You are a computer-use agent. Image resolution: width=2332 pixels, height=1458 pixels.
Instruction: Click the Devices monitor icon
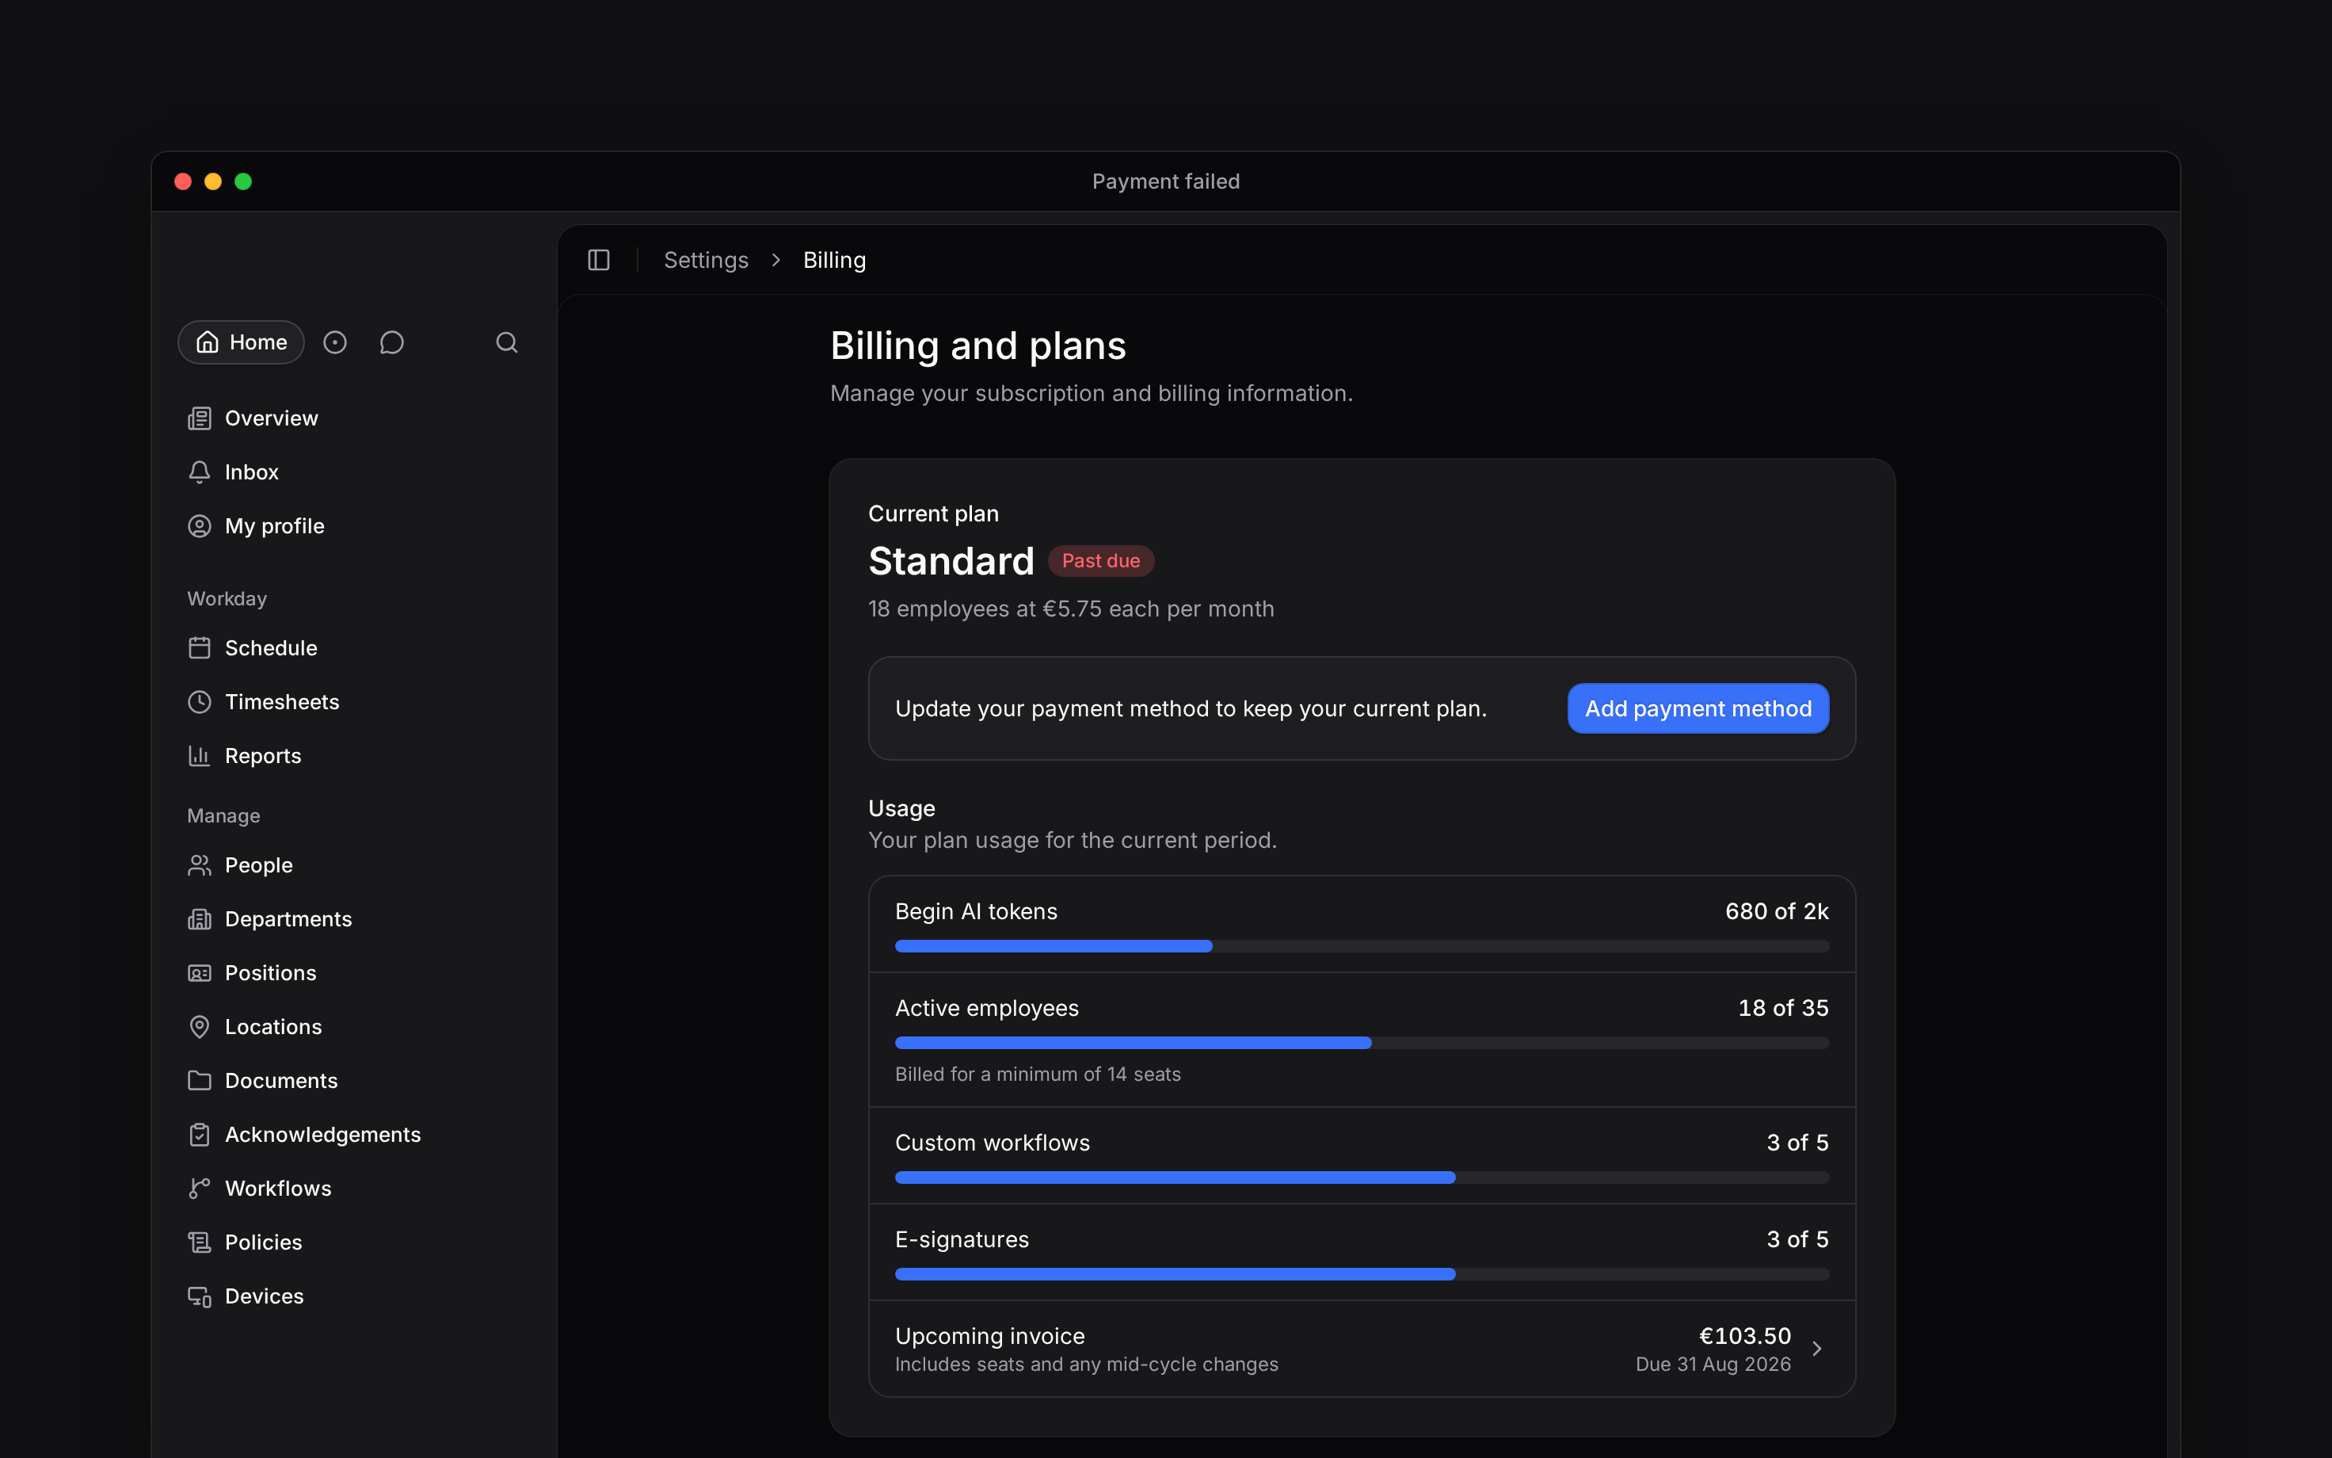point(200,1297)
